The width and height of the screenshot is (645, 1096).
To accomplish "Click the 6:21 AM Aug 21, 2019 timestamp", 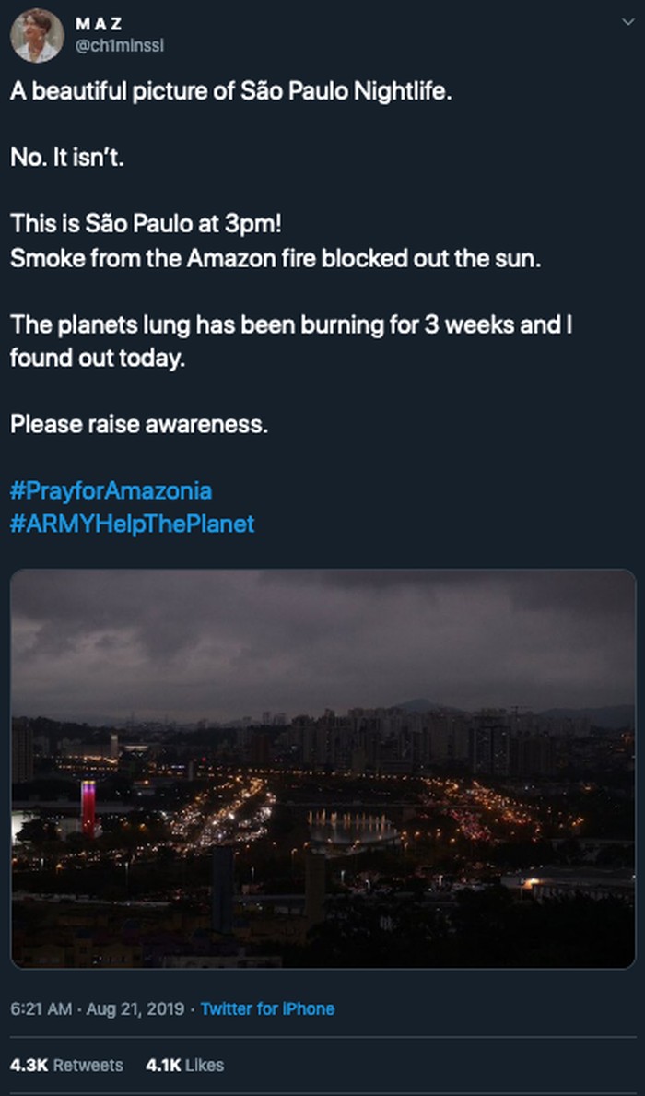I will [x=98, y=1008].
